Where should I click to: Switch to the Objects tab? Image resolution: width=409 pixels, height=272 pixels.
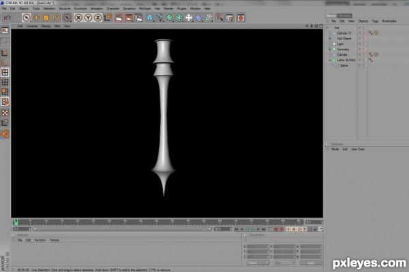click(331, 16)
